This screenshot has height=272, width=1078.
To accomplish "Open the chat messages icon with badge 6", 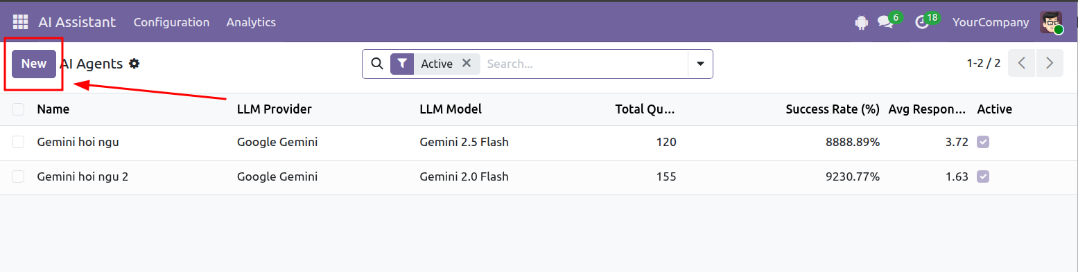I will tap(885, 22).
